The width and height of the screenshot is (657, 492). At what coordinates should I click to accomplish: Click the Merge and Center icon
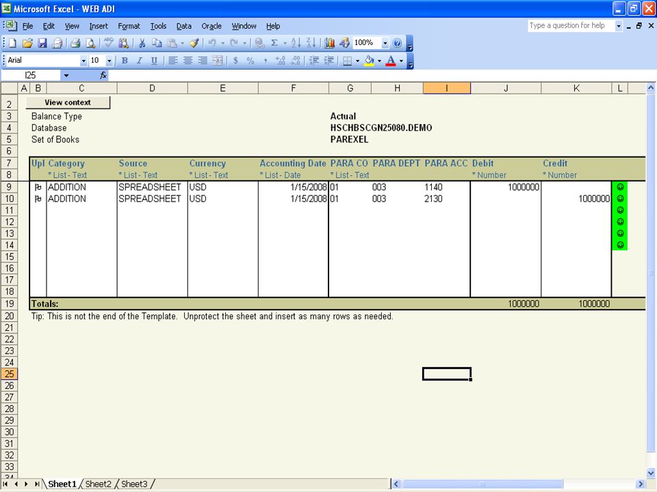coord(218,61)
